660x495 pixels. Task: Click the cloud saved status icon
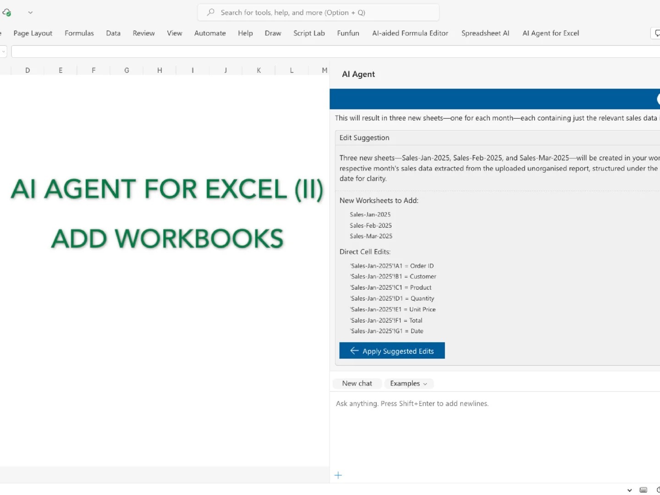click(x=6, y=12)
